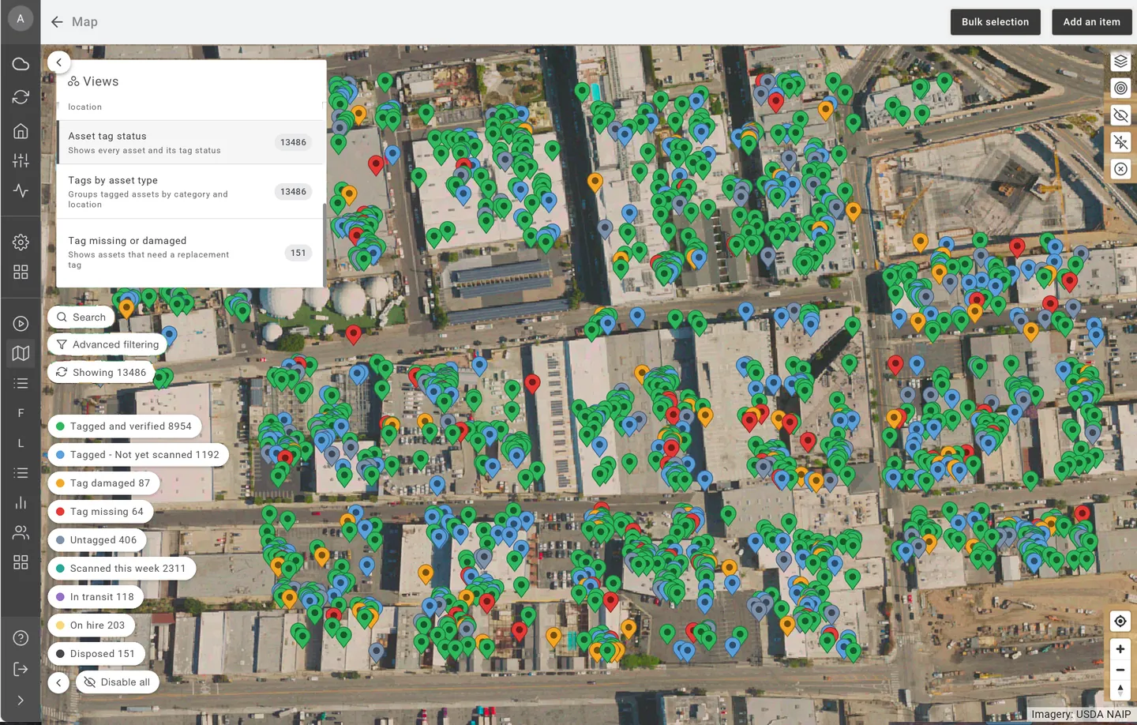Click the help question mark icon
Viewport: 1137px width, 725px height.
tap(21, 638)
